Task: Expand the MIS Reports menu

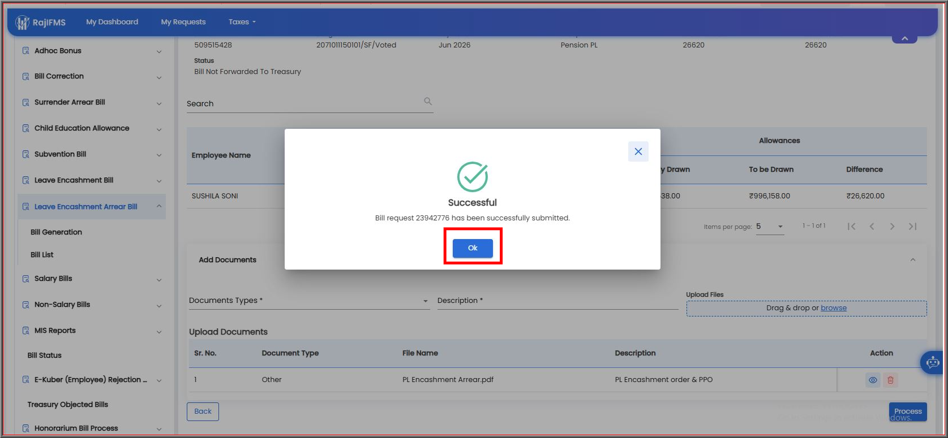Action: point(159,332)
